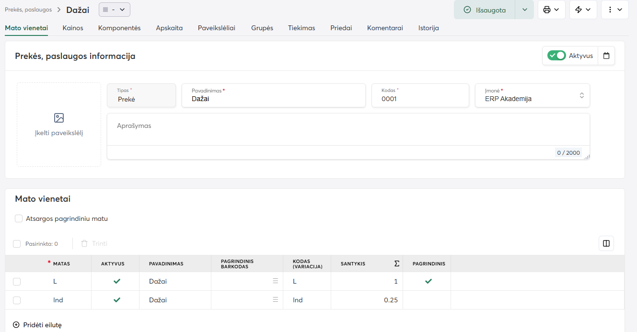Click the Santykis value 0.25
This screenshot has height=332, width=637.
point(391,300)
